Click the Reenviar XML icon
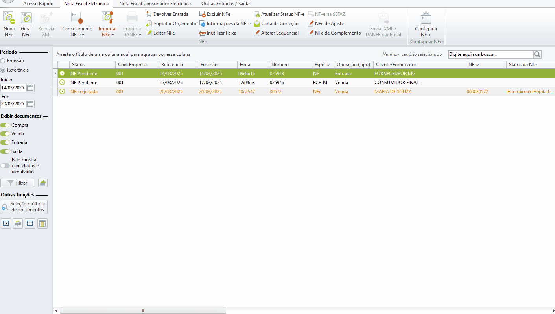 tap(47, 18)
